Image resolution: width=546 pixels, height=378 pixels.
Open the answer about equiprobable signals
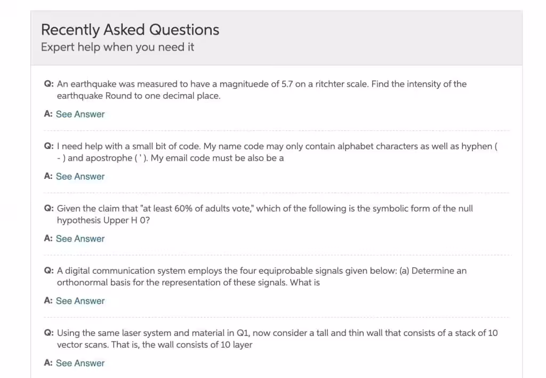(80, 301)
